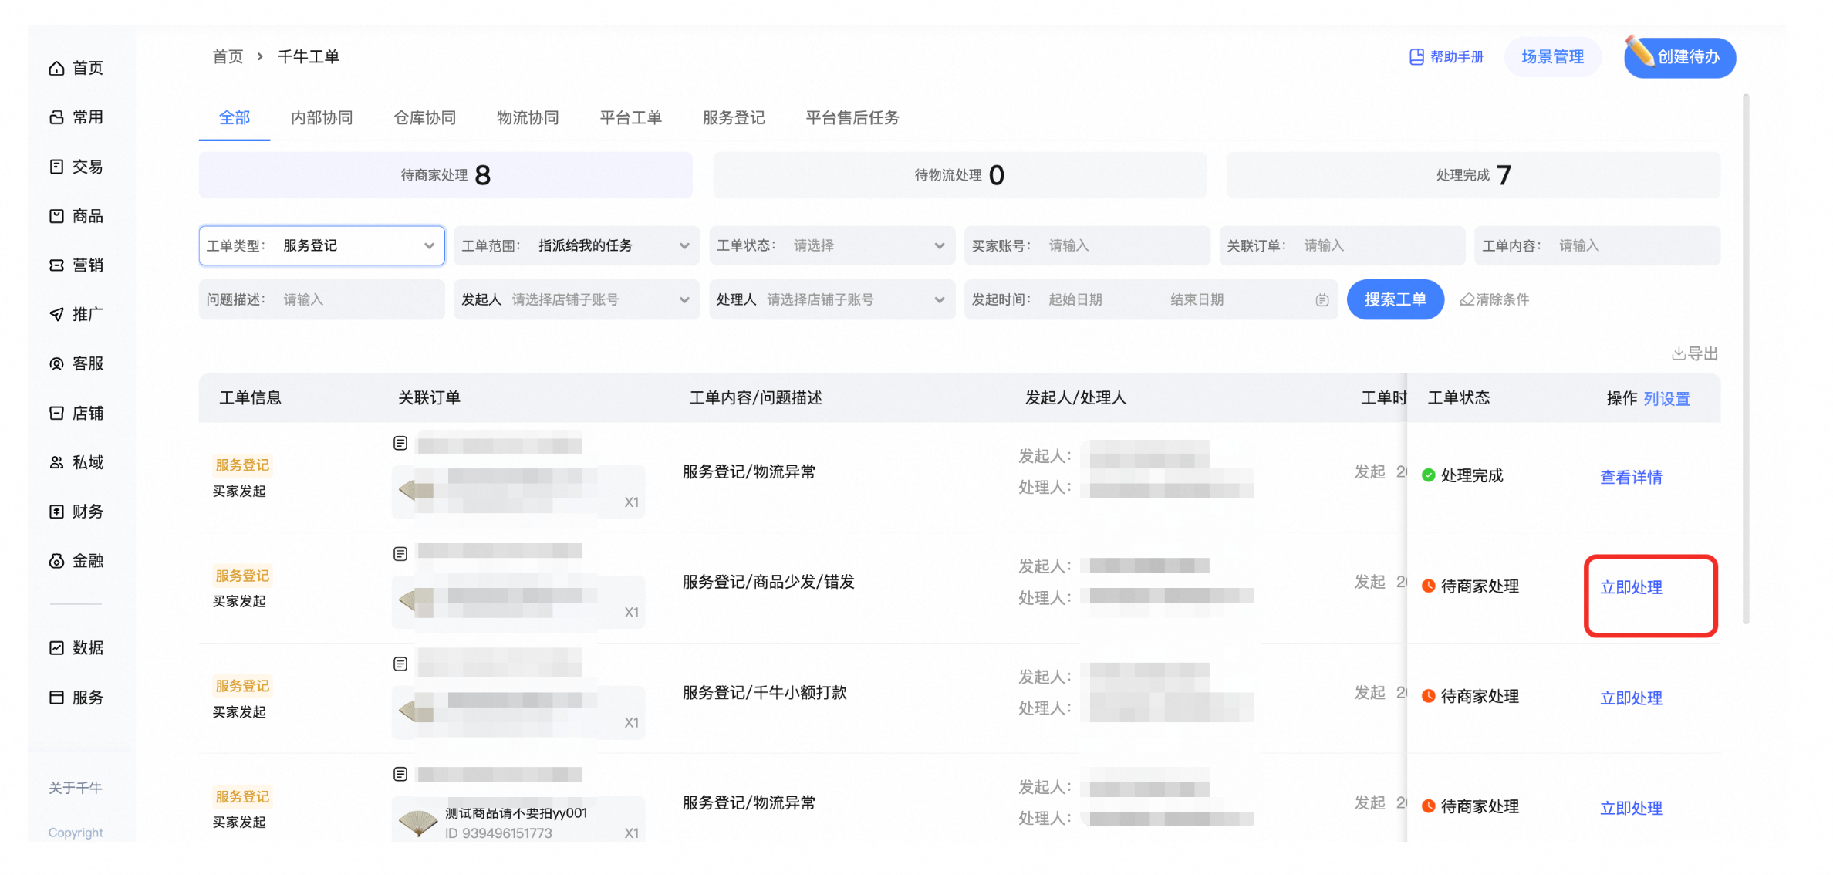Open 列设置 column settings

[1666, 398]
